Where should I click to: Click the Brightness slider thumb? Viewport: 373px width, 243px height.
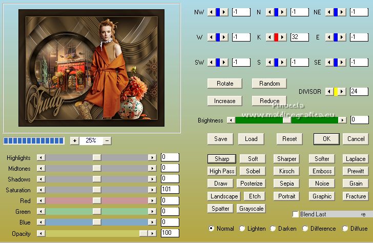pos(287,120)
